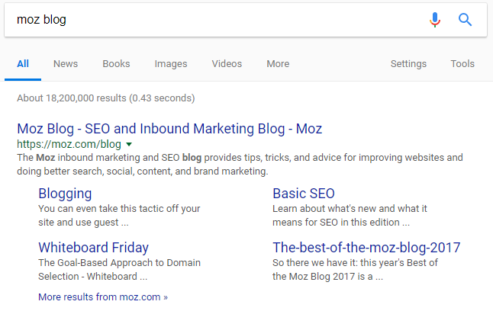
Task: Select the Books tab
Action: click(x=116, y=64)
